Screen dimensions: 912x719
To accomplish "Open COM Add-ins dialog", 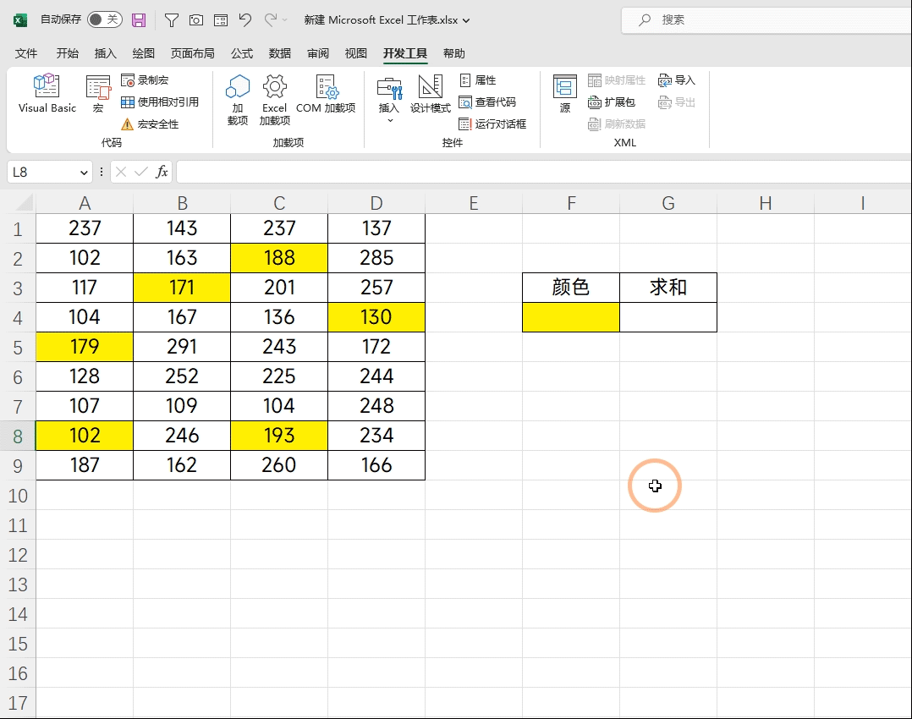I will tap(326, 93).
